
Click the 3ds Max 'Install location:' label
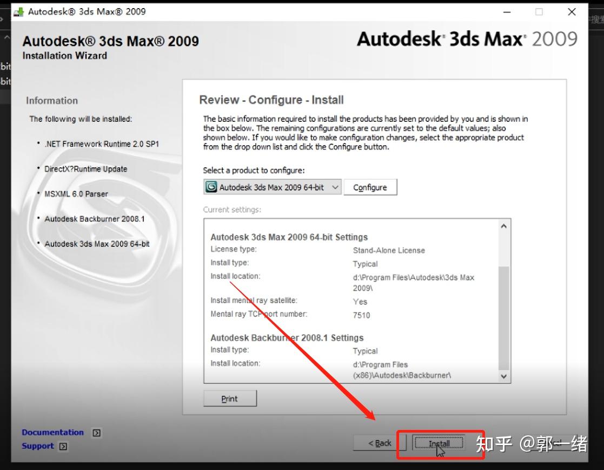coord(235,276)
